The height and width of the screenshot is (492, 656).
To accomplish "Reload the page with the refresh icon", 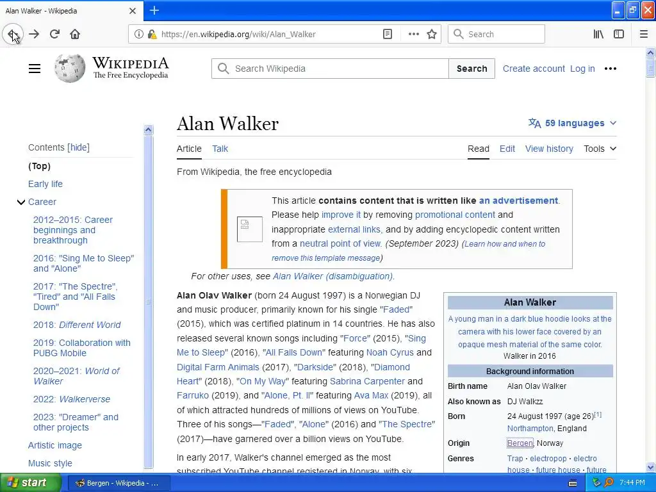I will coord(54,35).
